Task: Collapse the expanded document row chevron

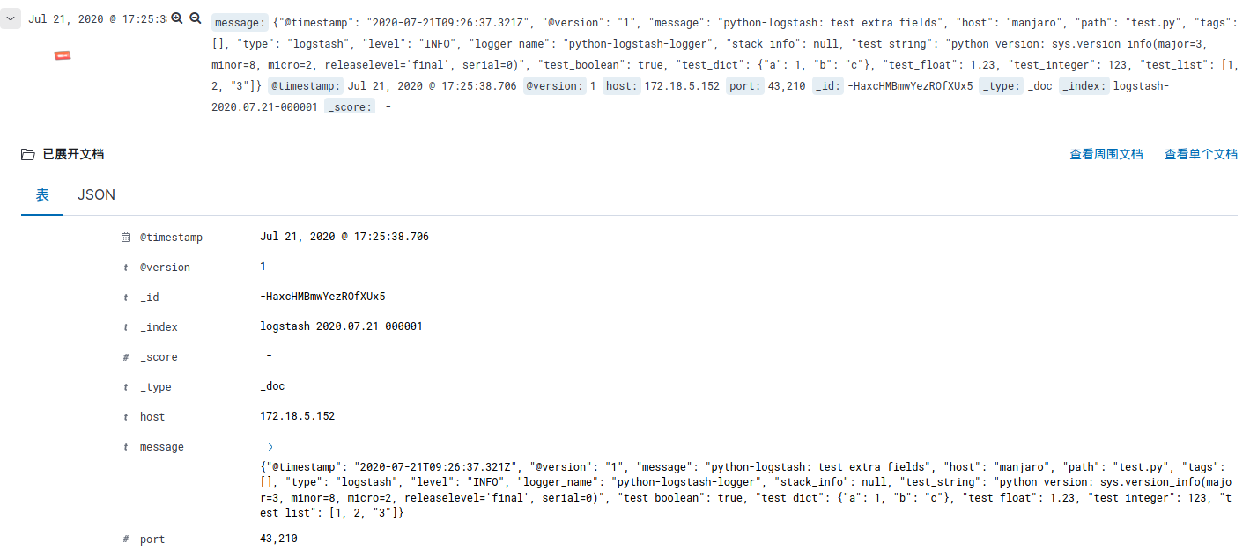Action: [x=11, y=18]
